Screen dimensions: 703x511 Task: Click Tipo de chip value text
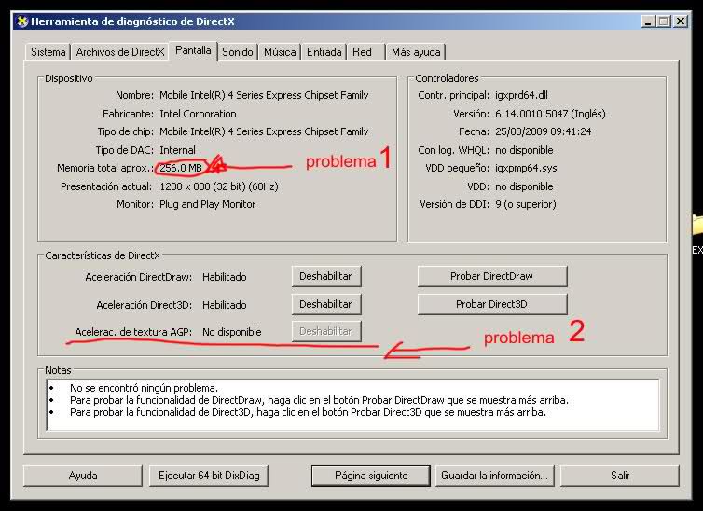click(264, 131)
